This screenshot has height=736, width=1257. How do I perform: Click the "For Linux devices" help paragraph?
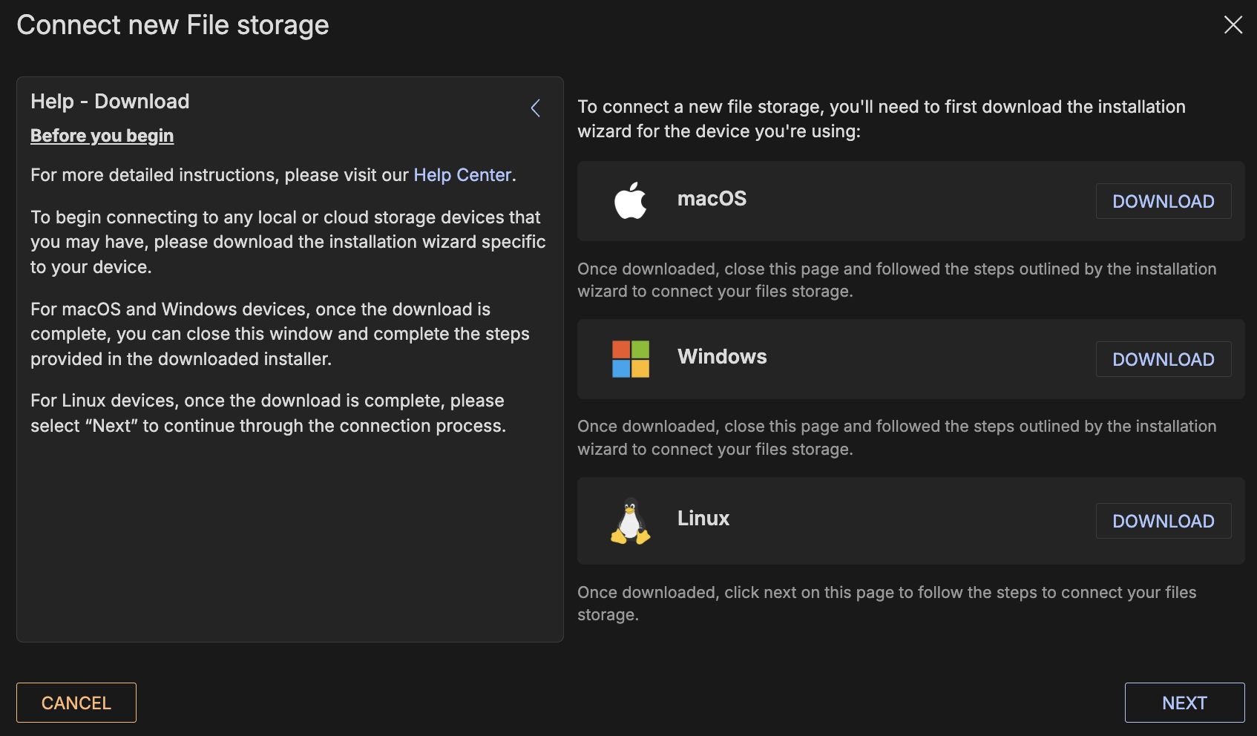[268, 413]
